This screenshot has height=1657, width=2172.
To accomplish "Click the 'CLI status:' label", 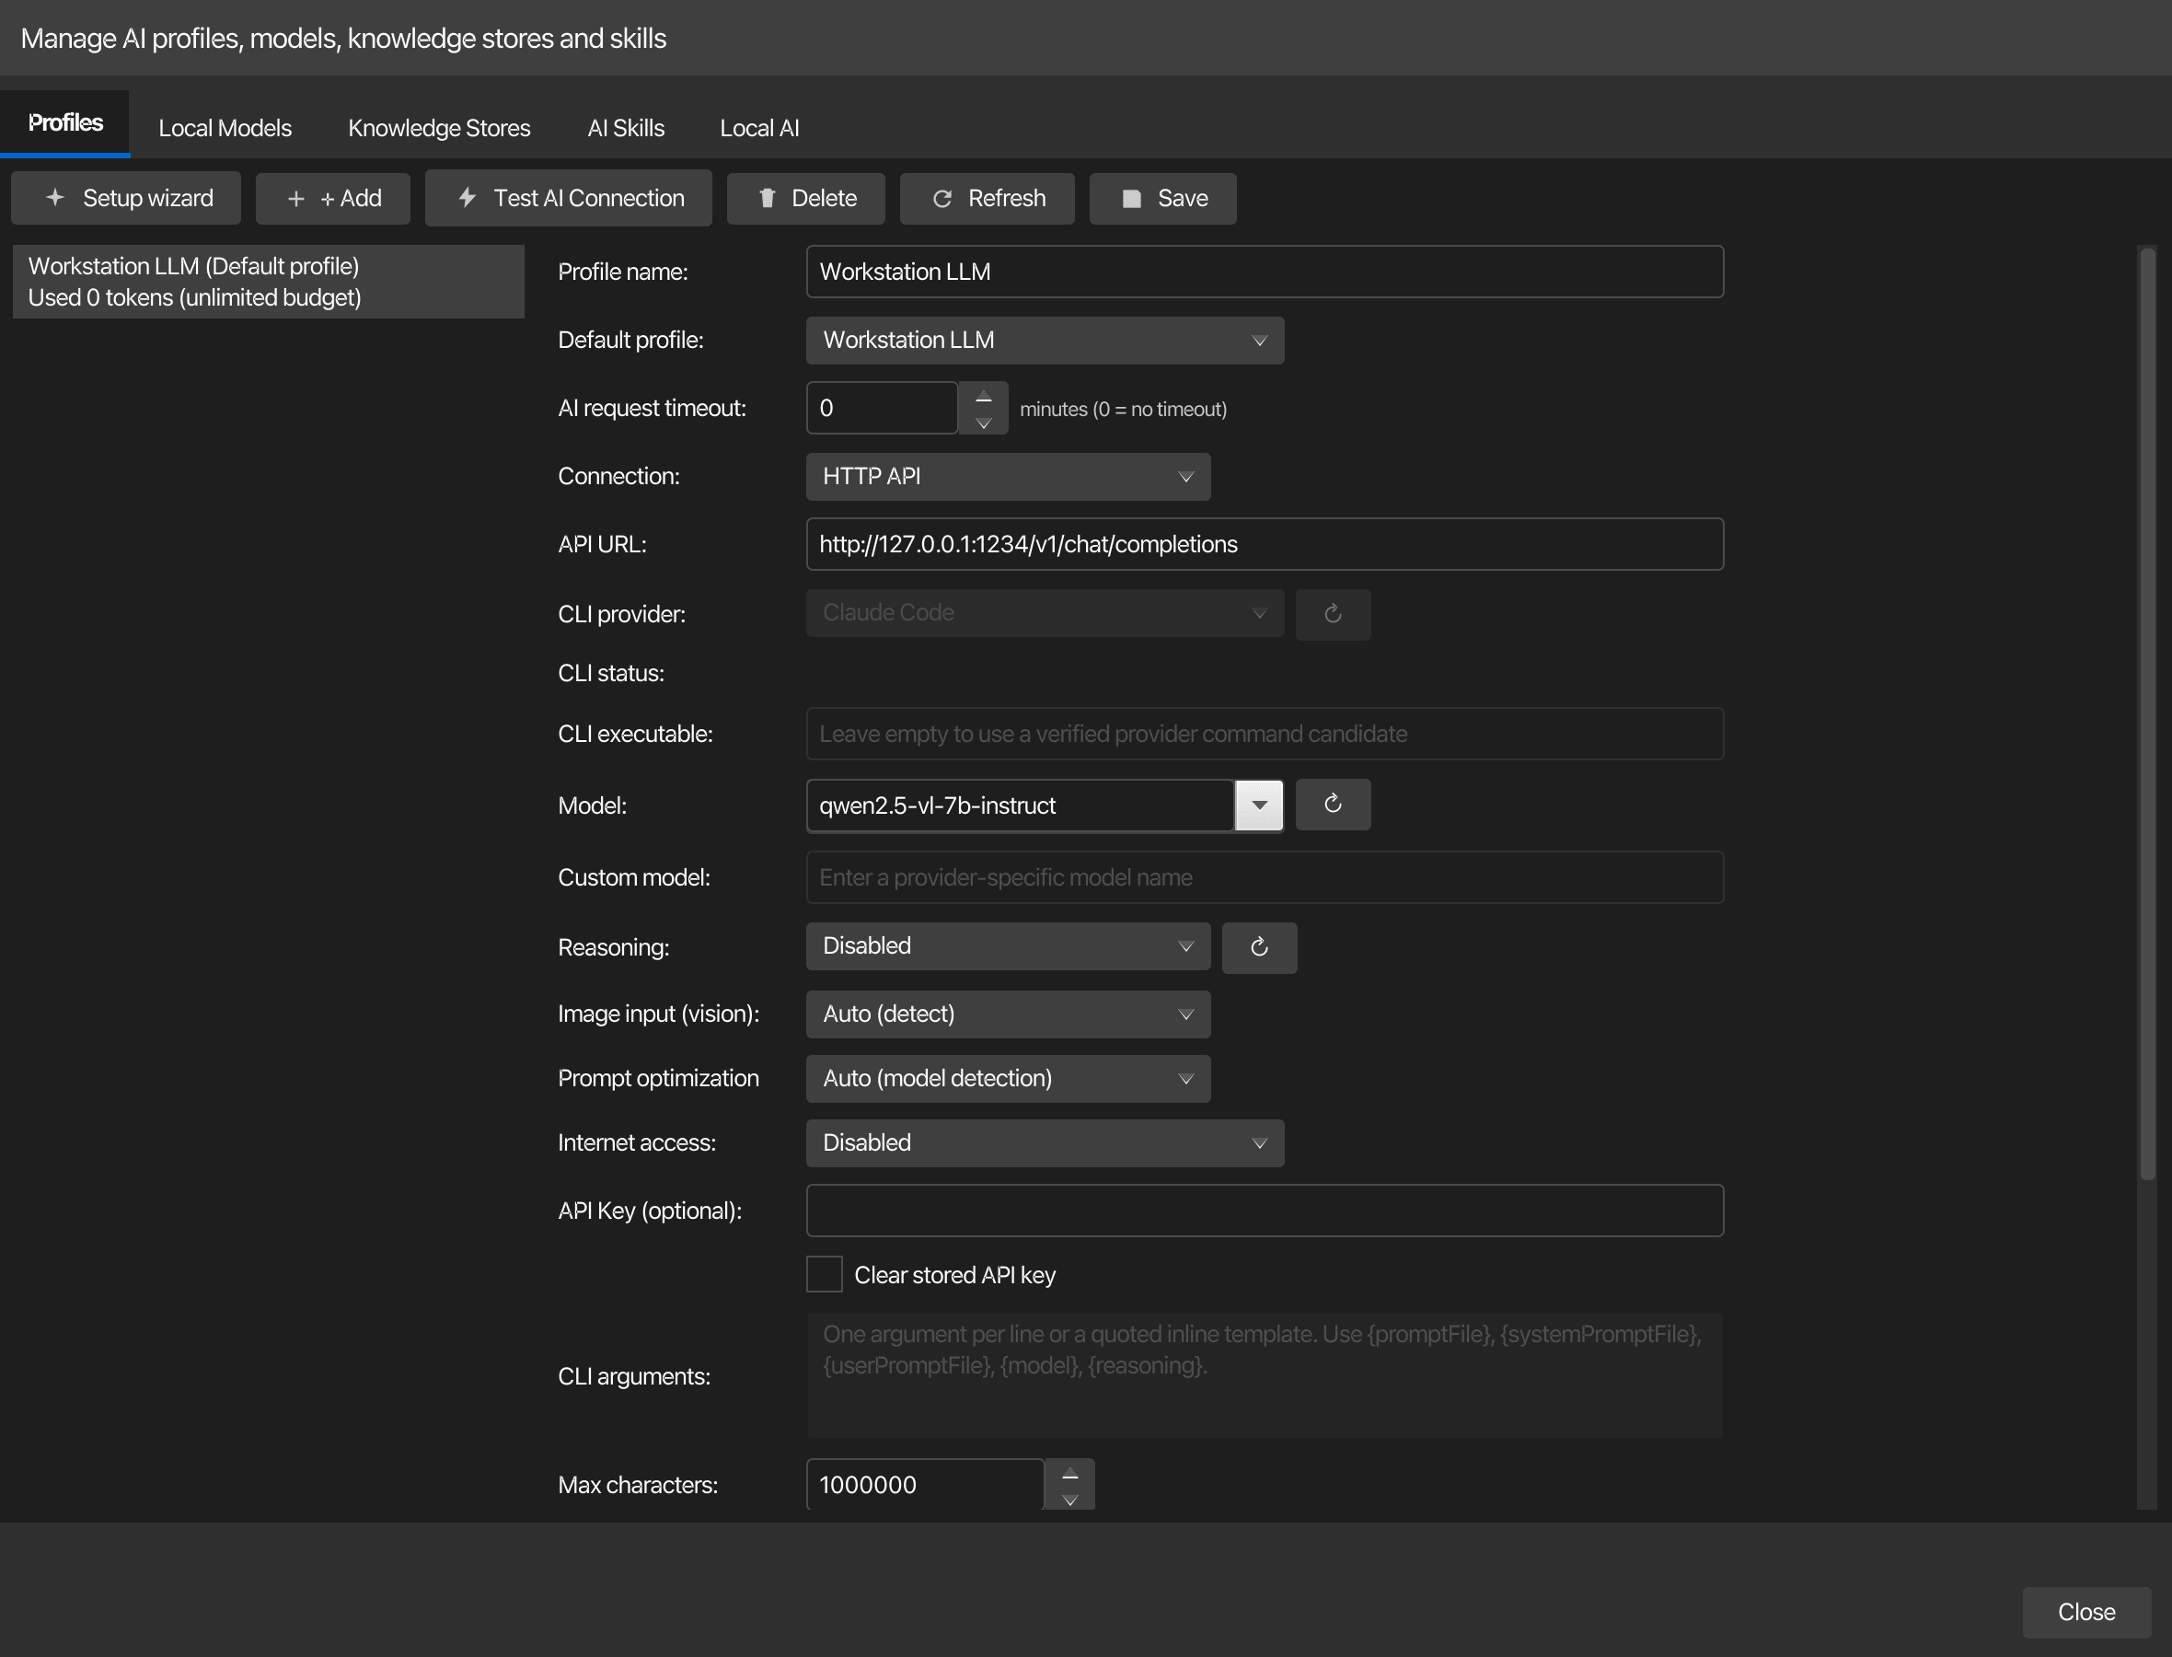I will point(611,674).
